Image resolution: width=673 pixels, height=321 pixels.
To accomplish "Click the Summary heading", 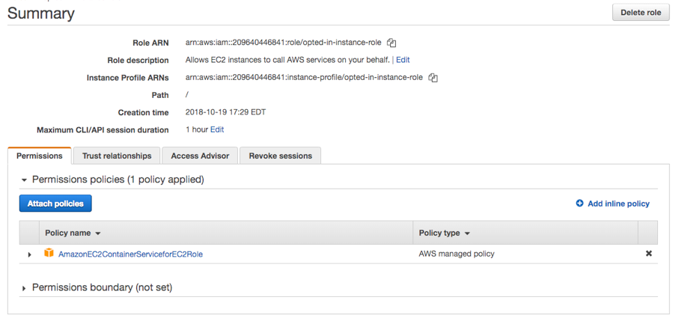I will [x=41, y=13].
